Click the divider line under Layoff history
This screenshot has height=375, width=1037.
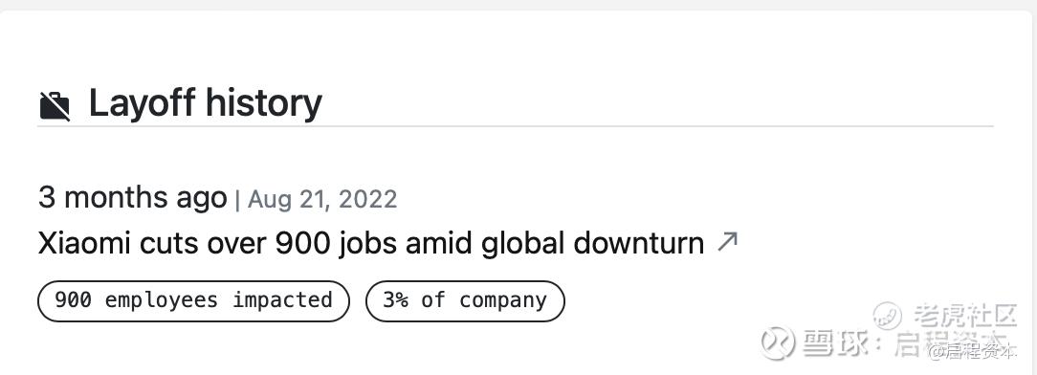(x=516, y=125)
